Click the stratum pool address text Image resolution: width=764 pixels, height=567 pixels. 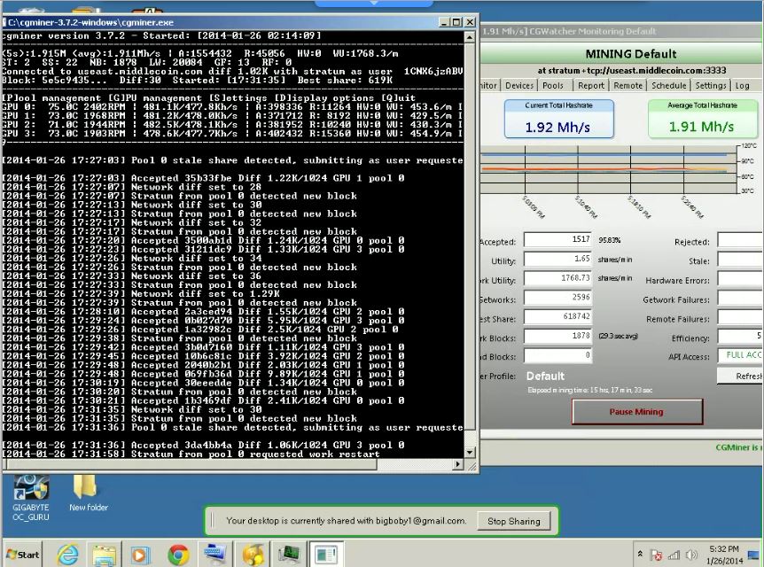pyautogui.click(x=631, y=70)
